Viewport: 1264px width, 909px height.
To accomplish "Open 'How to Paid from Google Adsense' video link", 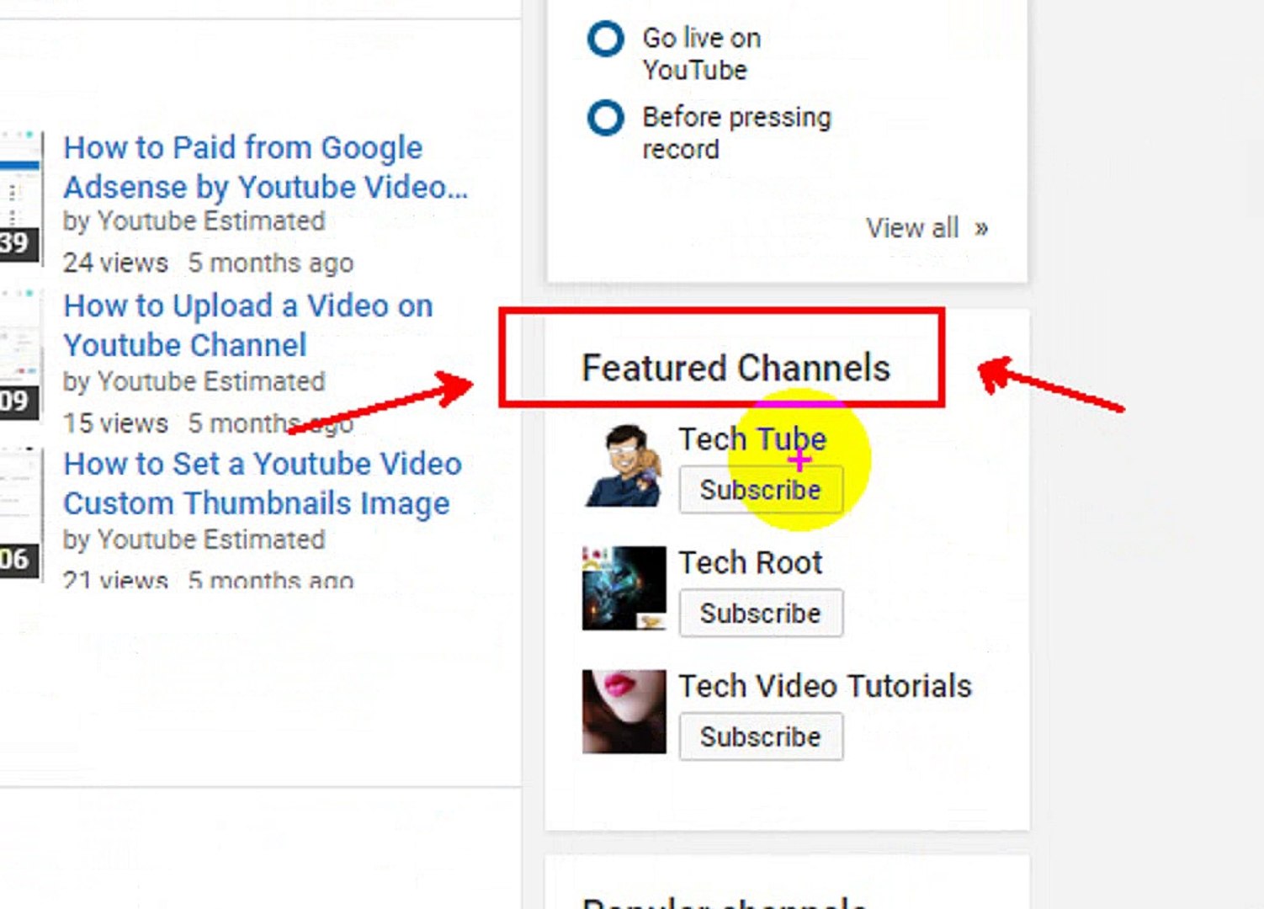I will pyautogui.click(x=266, y=167).
